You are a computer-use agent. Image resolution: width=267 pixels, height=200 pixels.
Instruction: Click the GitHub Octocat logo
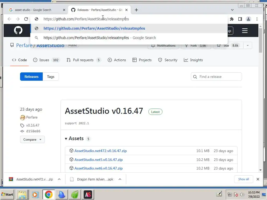click(x=18, y=30)
